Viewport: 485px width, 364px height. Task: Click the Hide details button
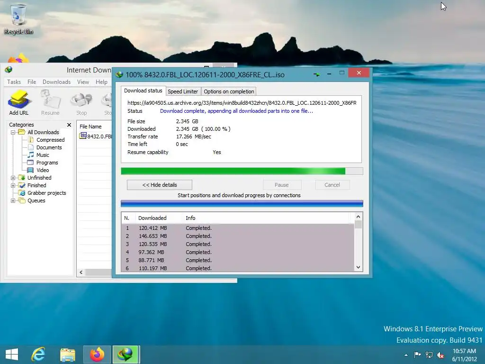pyautogui.click(x=160, y=185)
